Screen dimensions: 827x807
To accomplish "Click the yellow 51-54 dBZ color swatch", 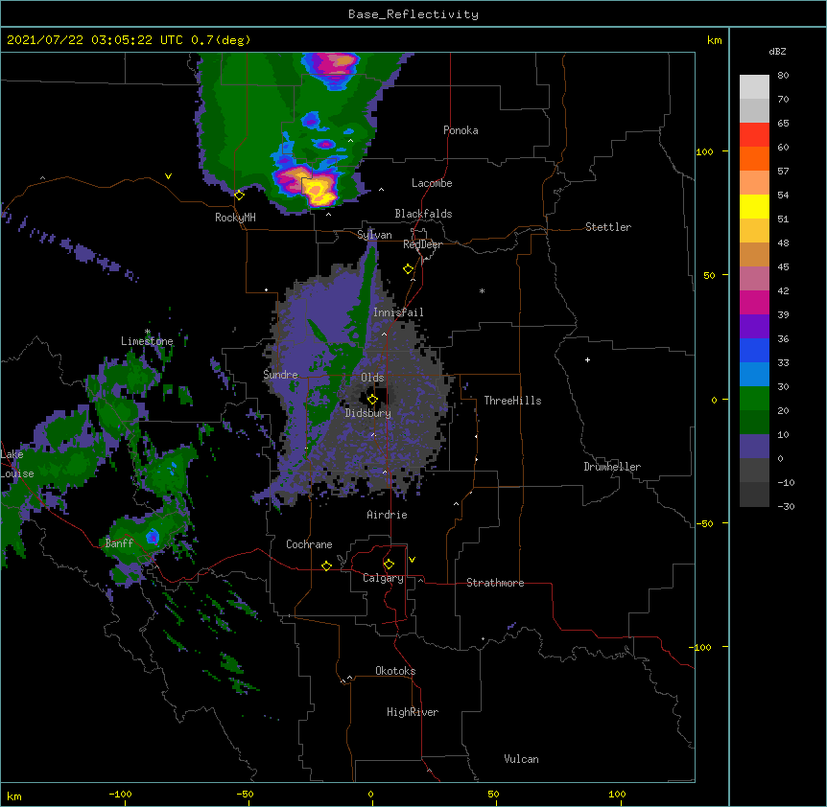I will (x=754, y=206).
